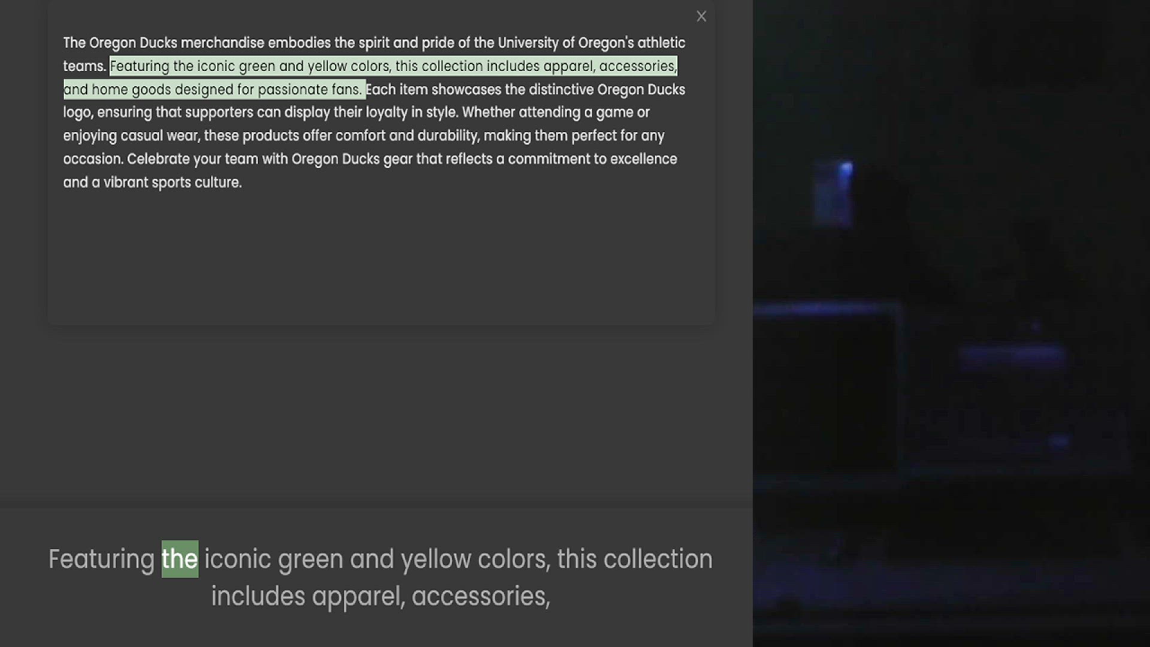The image size is (1150, 647).
Task: Click the blue light in the video
Action: pos(845,170)
